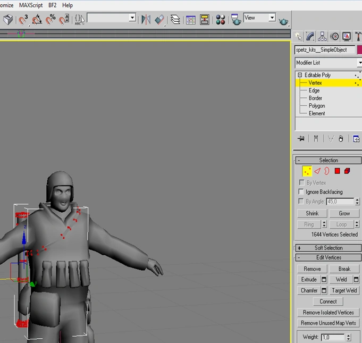The height and width of the screenshot is (343, 362).
Task: Click the Pin Stack icon
Action: (301, 139)
